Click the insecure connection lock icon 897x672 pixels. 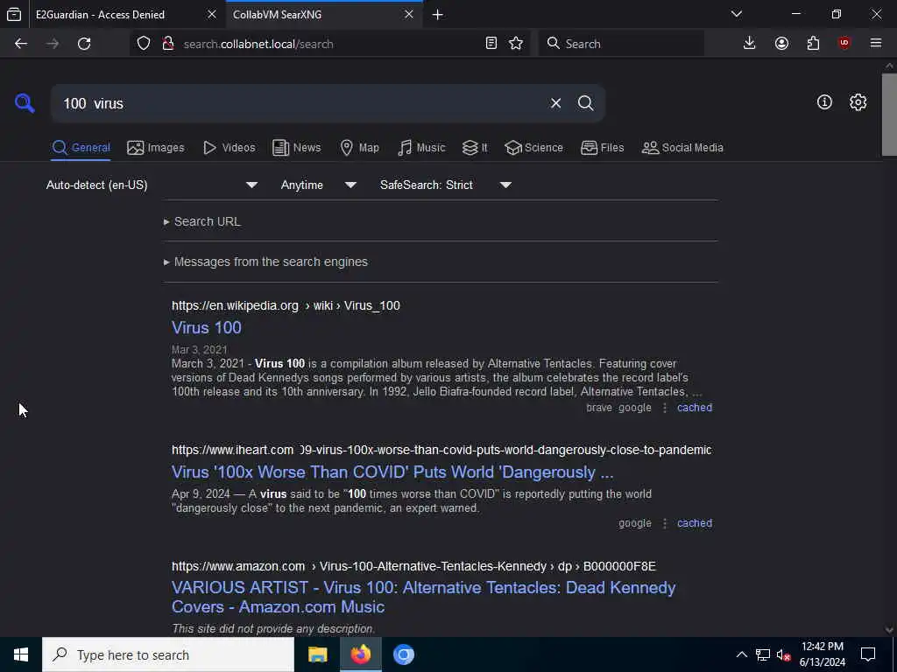pos(167,44)
